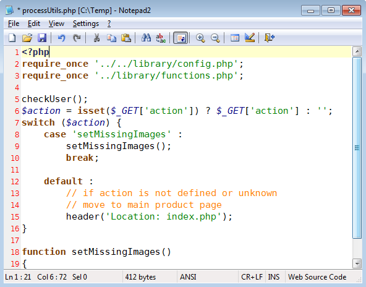
Task: Copy selection with the Copy icon
Action: [111, 38]
